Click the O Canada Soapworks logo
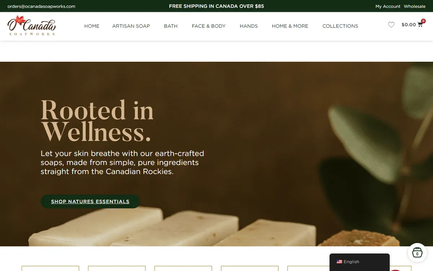This screenshot has height=271, width=433. (31, 26)
